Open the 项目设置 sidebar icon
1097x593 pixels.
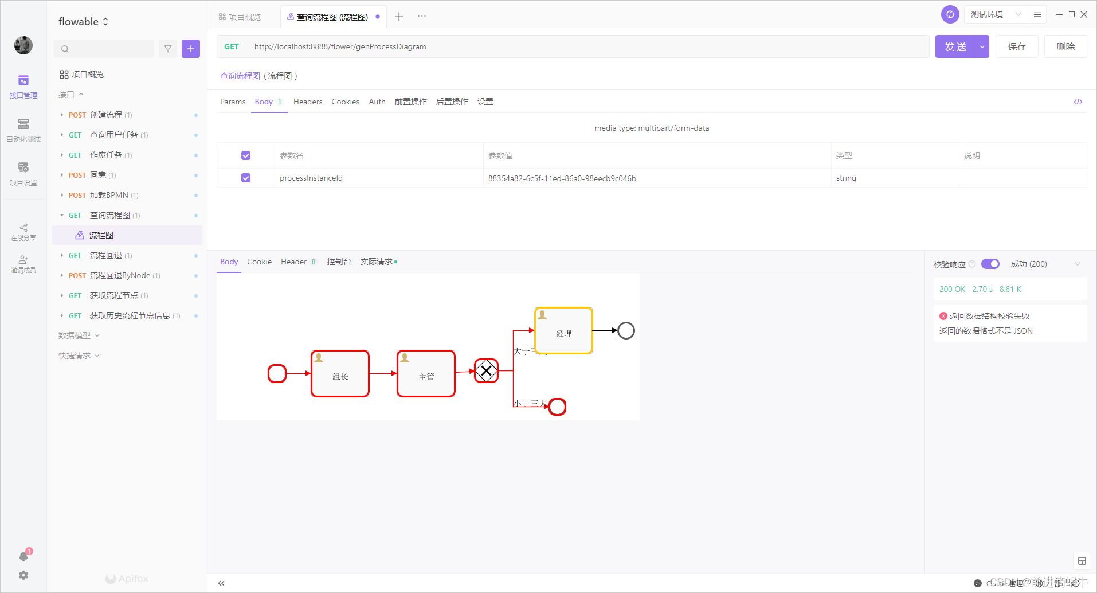pyautogui.click(x=23, y=170)
